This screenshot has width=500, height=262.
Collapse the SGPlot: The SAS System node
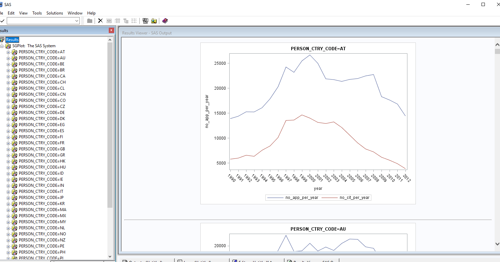[x=2, y=46]
